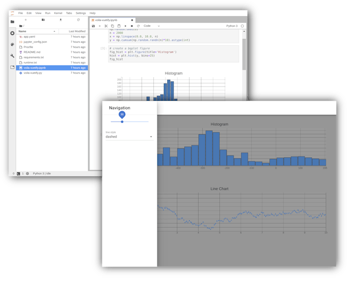Click the kernel status circle indicator
Screen dimensions: 349x282
click(x=243, y=26)
